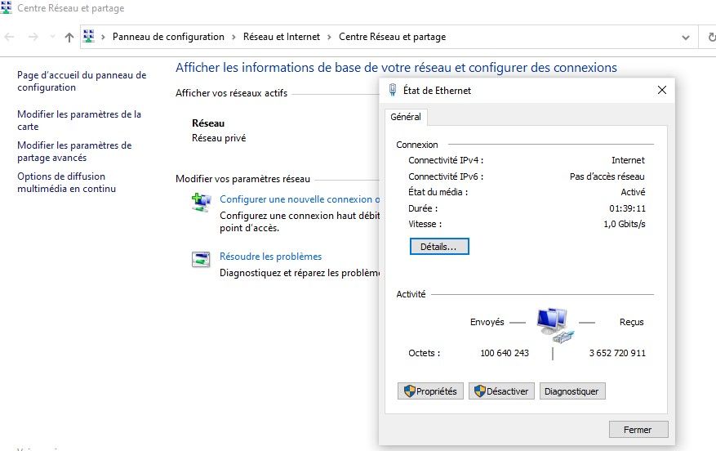
Task: Click the troubleshoot problems icon
Action: tap(201, 259)
